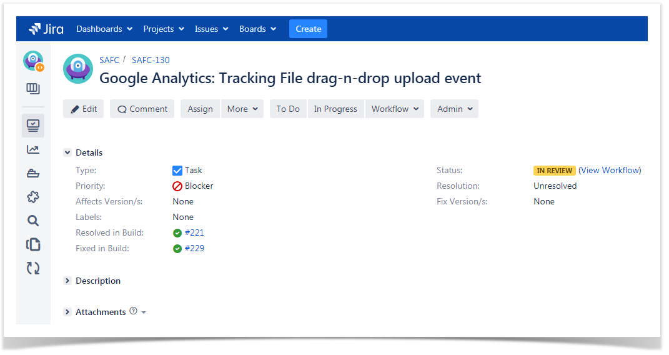Expand the Attachments section
Viewport: 669px width, 355px height.
click(67, 312)
